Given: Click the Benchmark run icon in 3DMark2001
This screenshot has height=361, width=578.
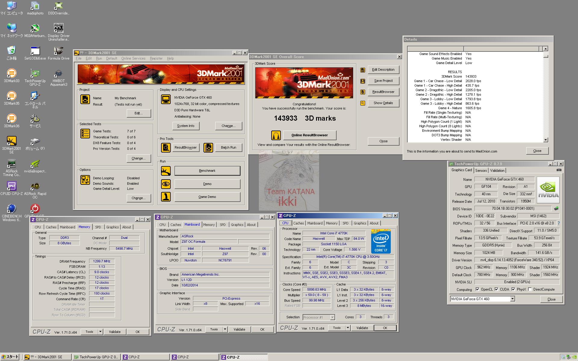Looking at the screenshot, I should point(166,171).
